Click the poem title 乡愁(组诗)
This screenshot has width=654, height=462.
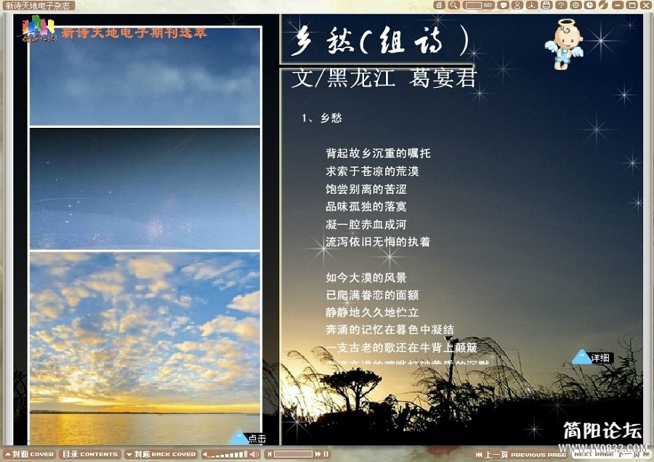tap(379, 41)
